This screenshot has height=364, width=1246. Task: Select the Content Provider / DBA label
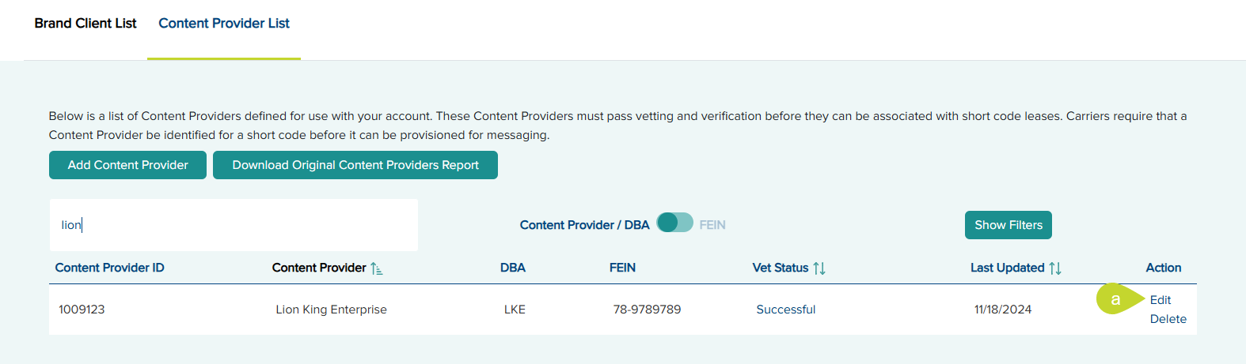584,225
